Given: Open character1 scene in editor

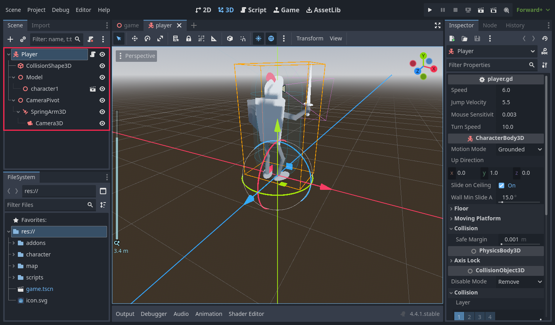Looking at the screenshot, I should click(93, 89).
